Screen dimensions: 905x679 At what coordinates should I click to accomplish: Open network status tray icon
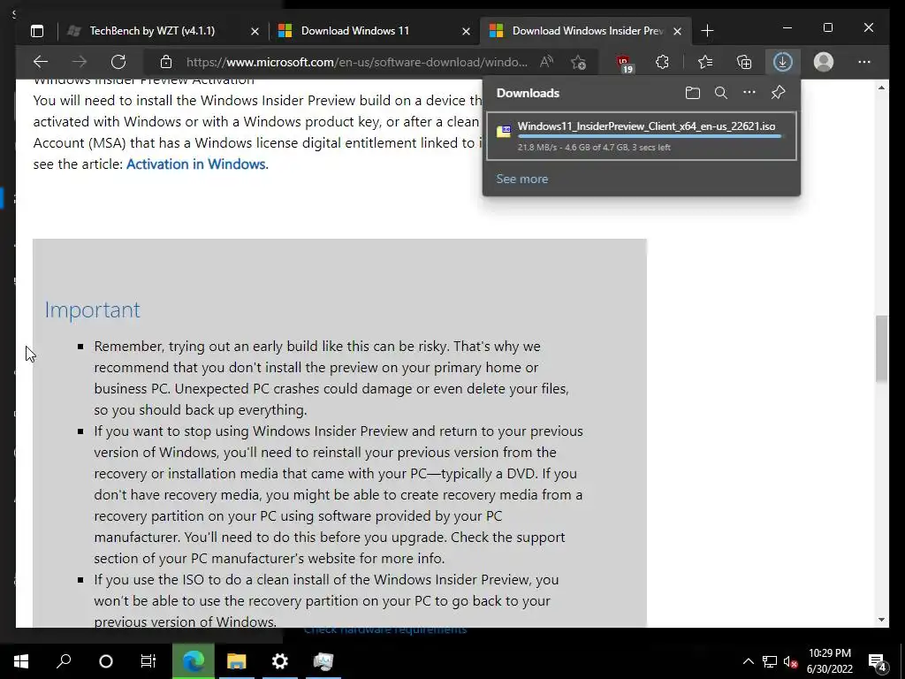pyautogui.click(x=770, y=661)
